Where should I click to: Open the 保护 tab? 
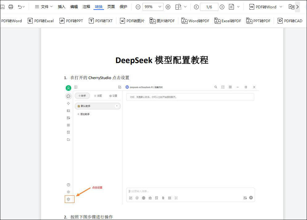click(123, 7)
